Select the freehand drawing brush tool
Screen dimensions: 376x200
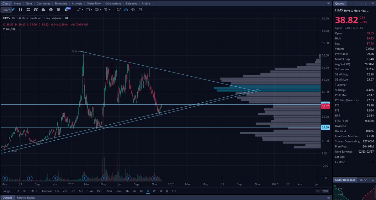(119, 10)
